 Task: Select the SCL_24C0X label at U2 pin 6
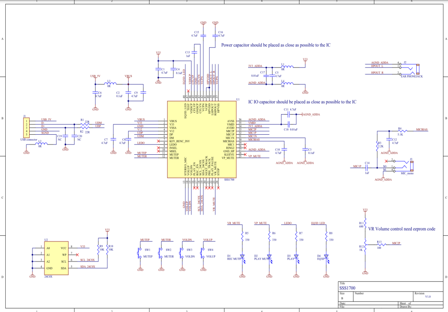coord(87,260)
